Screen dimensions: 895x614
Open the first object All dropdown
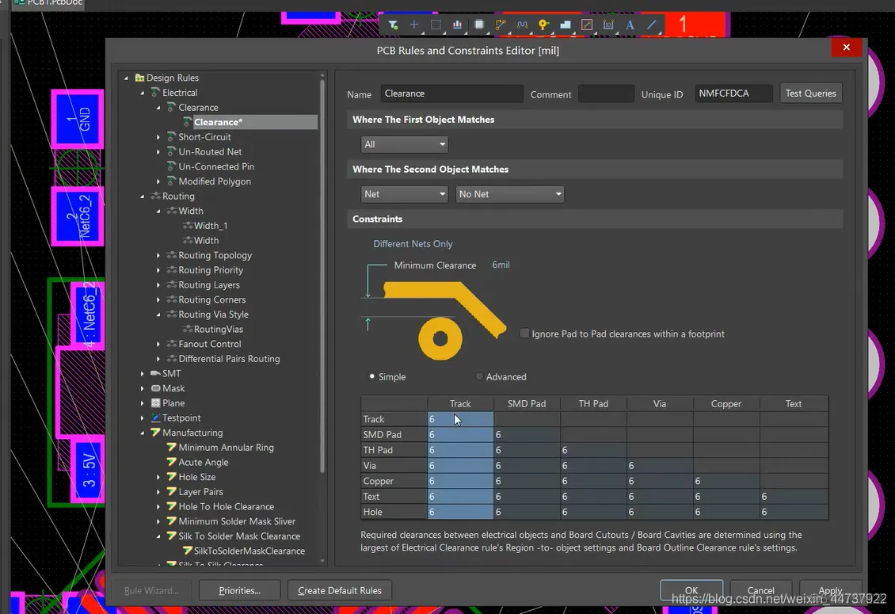404,144
